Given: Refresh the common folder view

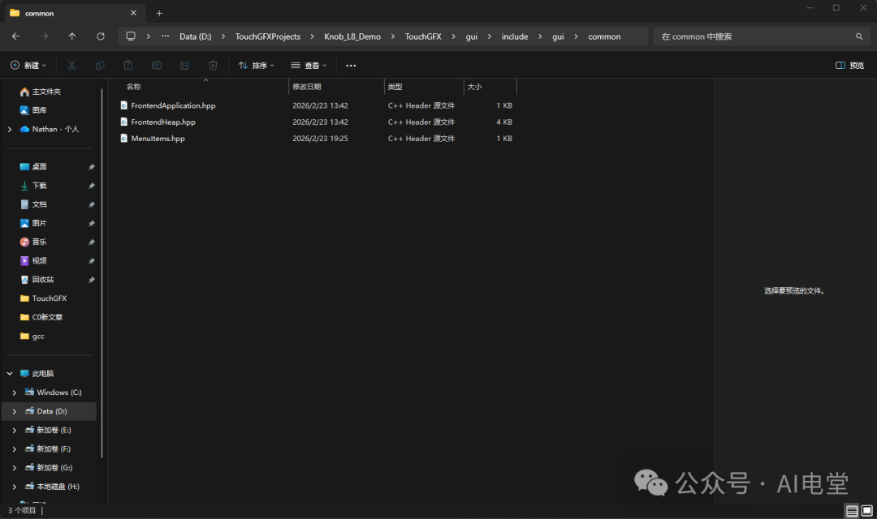Looking at the screenshot, I should (101, 36).
